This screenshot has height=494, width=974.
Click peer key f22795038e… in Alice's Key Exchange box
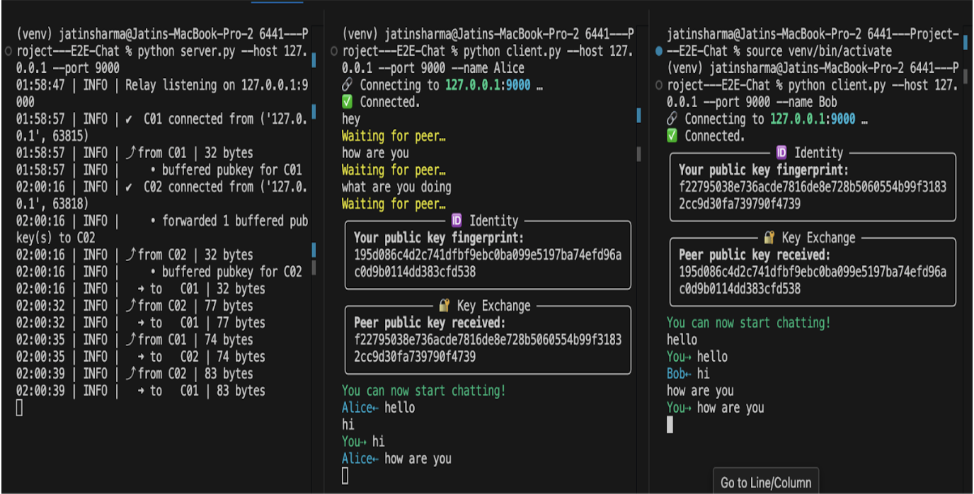point(488,348)
